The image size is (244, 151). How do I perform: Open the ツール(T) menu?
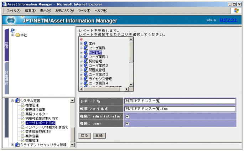click(x=84, y=11)
